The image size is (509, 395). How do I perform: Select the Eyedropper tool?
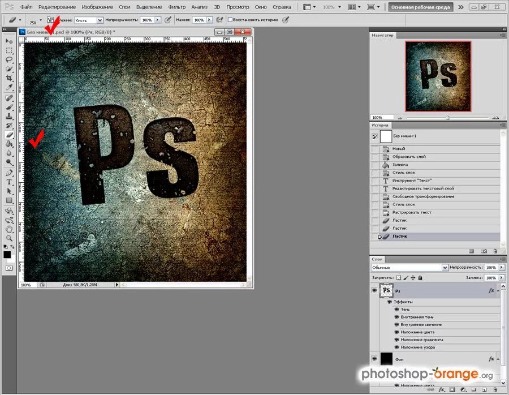9,87
